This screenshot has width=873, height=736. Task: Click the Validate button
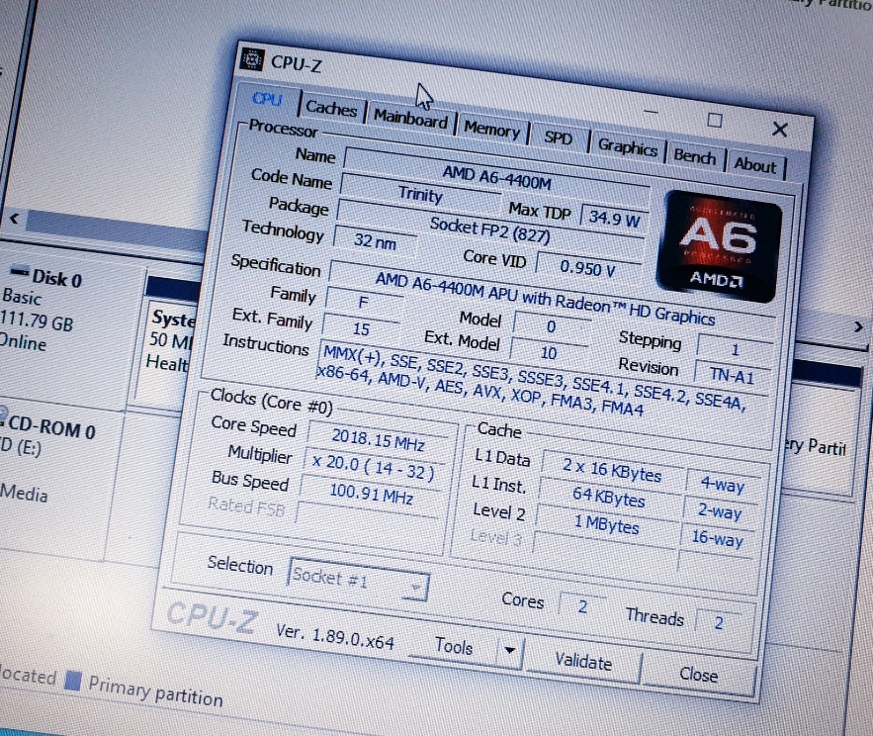pyautogui.click(x=582, y=661)
